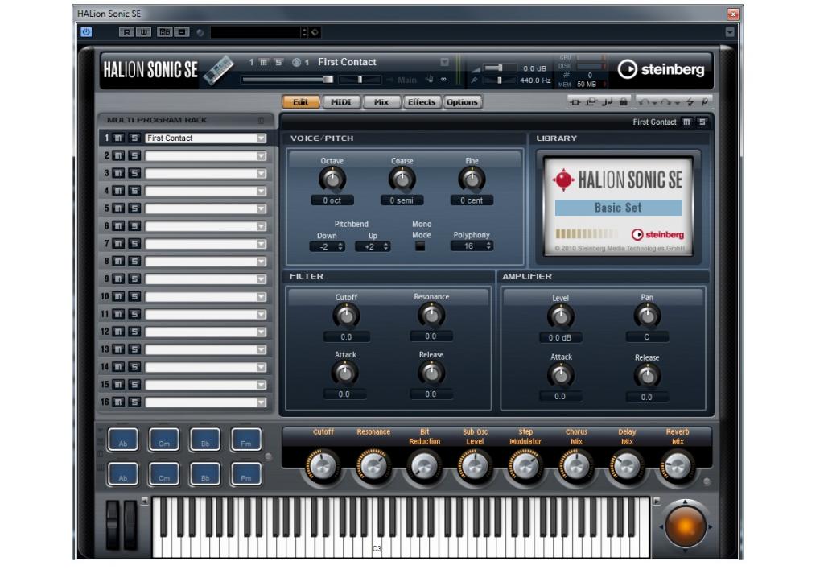The height and width of the screenshot is (582, 824).
Task: Shift the keyboard range with the left arrow
Action: 145,502
